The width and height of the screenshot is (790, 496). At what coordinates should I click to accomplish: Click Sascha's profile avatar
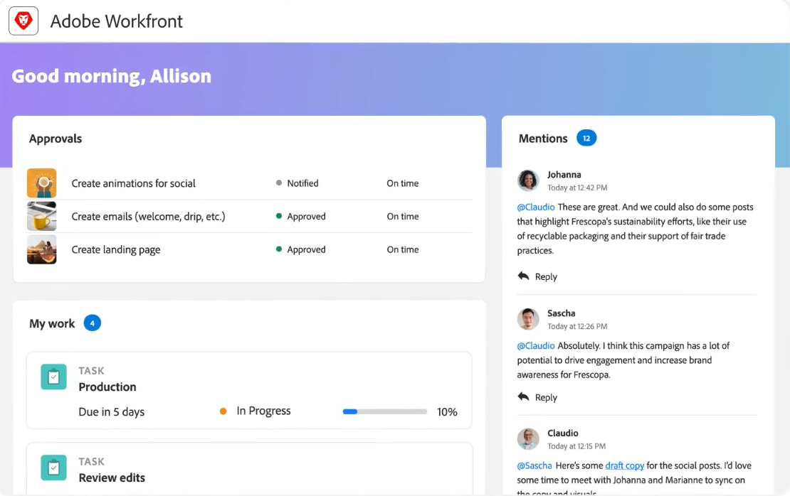click(528, 319)
